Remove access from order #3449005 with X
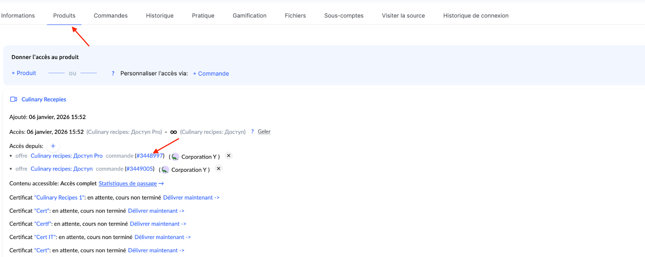645x257 pixels. [x=218, y=169]
